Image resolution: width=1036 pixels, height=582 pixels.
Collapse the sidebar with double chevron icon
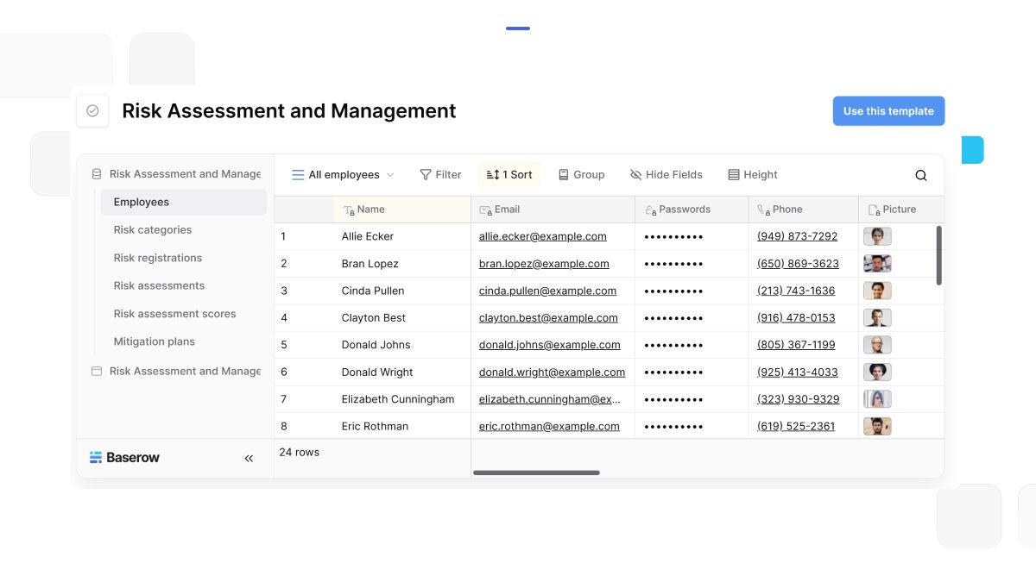(249, 459)
